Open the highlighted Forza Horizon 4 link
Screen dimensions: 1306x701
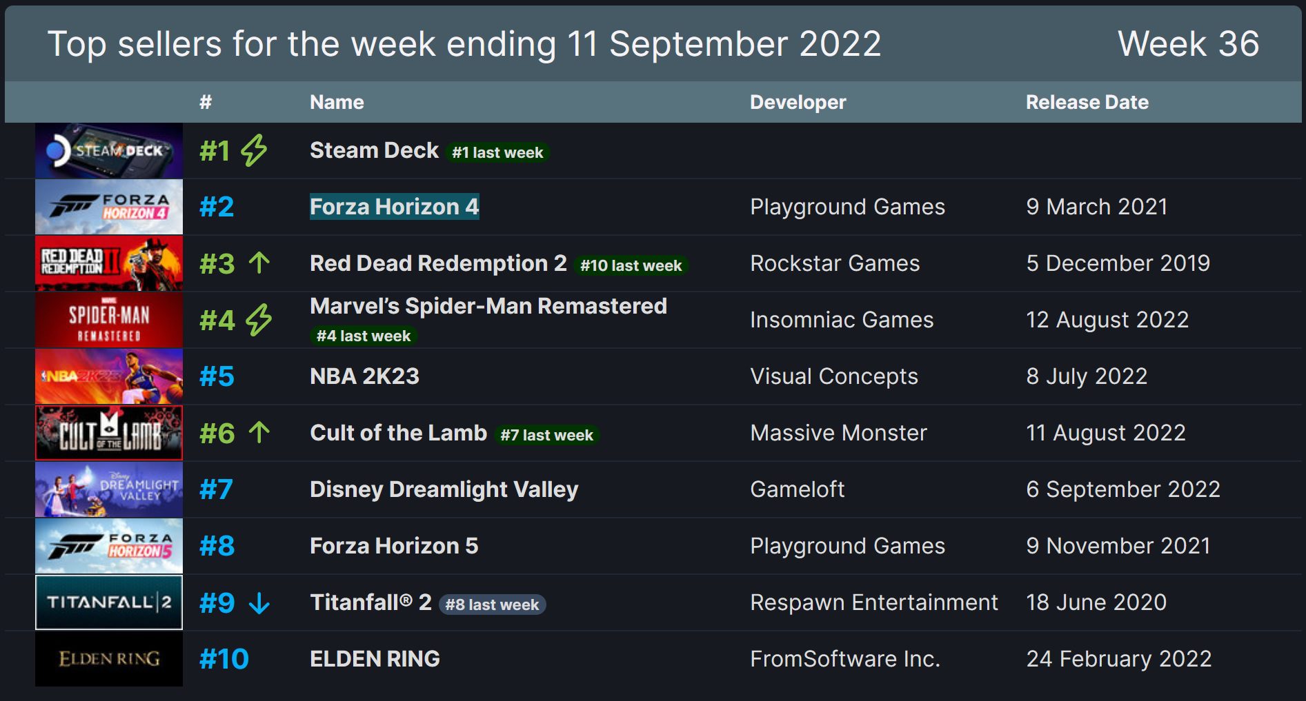click(395, 206)
